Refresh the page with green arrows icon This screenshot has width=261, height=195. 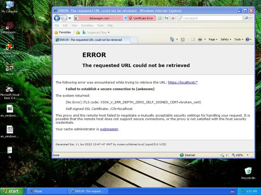click(x=166, y=18)
